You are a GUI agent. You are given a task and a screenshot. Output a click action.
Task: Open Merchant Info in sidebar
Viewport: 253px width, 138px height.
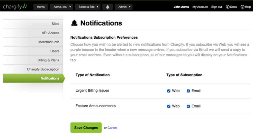click(x=33, y=42)
